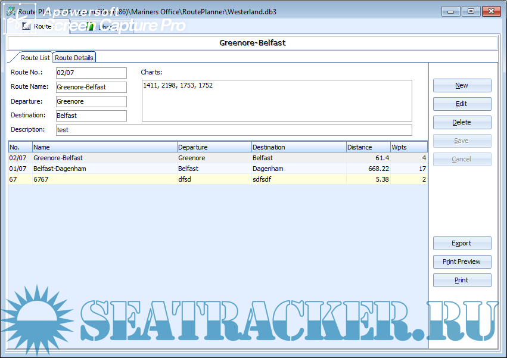The height and width of the screenshot is (358, 507).
Task: Click the Print button
Action: pos(462,280)
